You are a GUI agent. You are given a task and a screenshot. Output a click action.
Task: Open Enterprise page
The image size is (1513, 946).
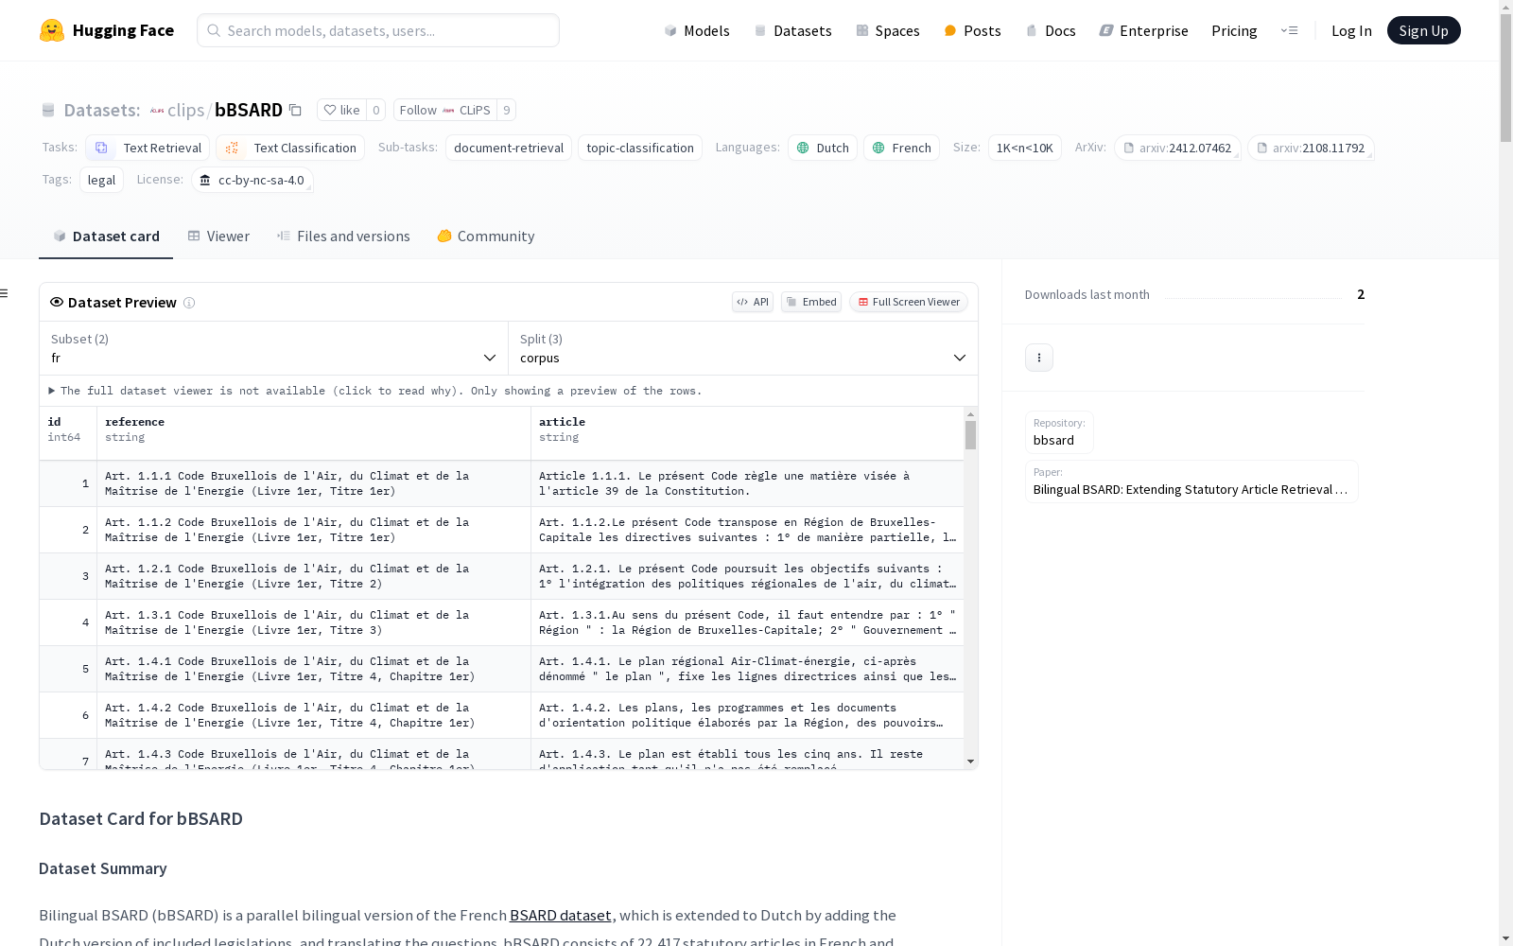pyautogui.click(x=1143, y=30)
